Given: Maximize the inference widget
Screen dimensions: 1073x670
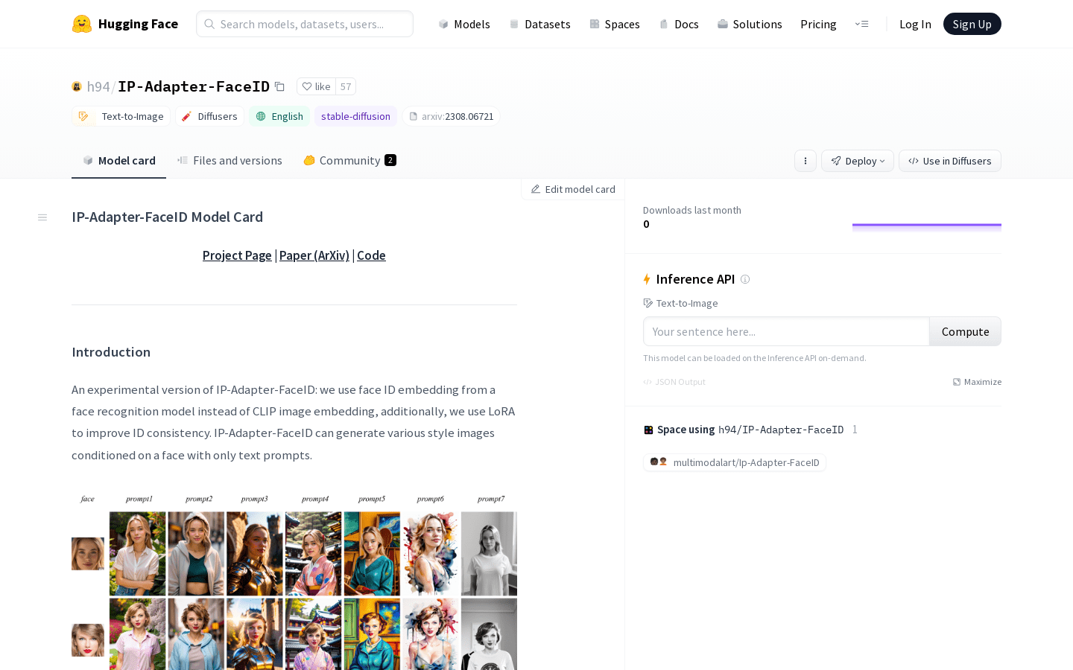Looking at the screenshot, I should click(x=977, y=381).
